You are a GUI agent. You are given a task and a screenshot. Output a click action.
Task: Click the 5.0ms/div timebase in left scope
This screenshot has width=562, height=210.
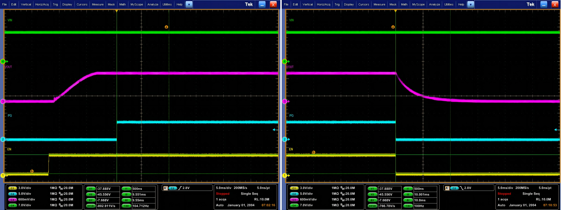pos(224,188)
